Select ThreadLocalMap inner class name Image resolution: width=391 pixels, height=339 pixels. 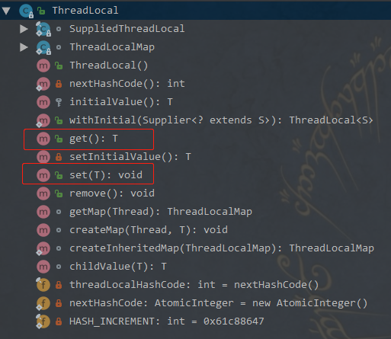[112, 47]
